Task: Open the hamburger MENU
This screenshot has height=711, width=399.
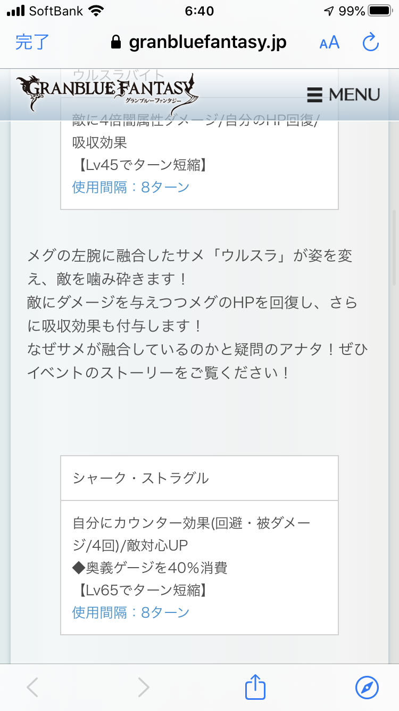Action: click(315, 95)
